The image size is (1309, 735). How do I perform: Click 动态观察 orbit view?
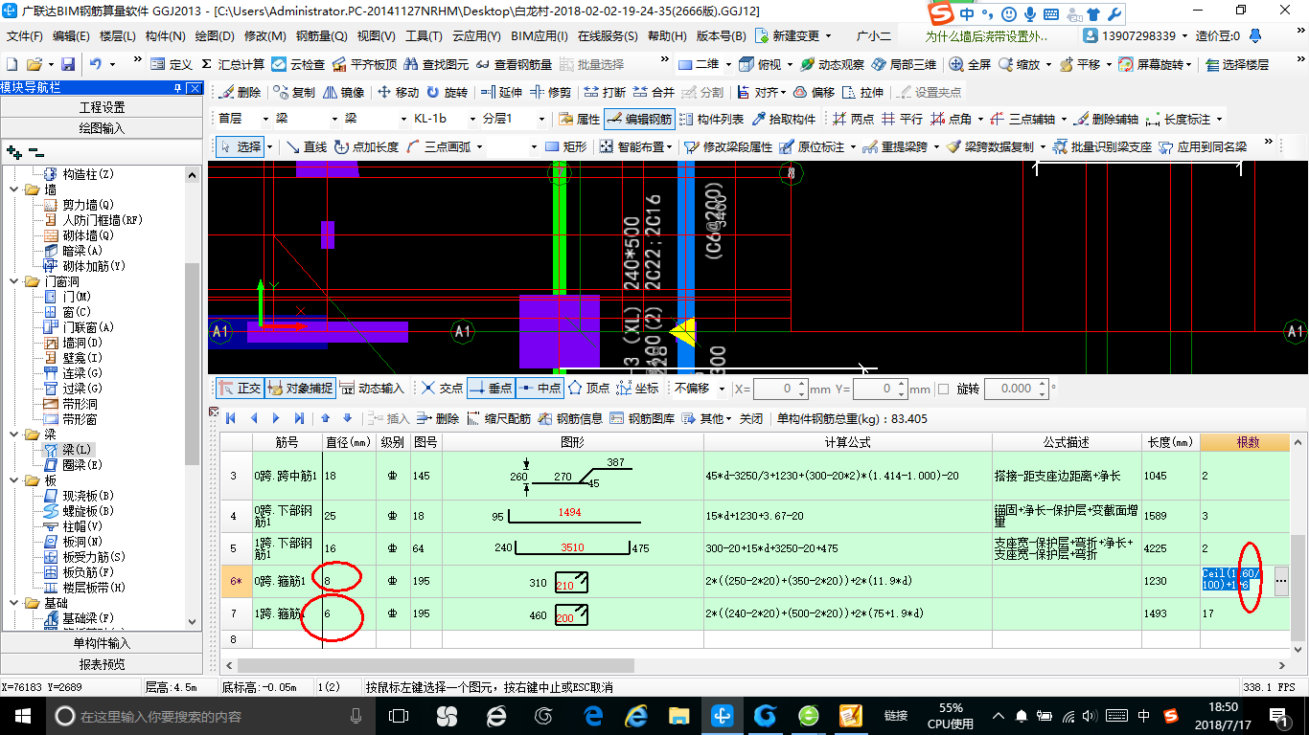point(832,64)
